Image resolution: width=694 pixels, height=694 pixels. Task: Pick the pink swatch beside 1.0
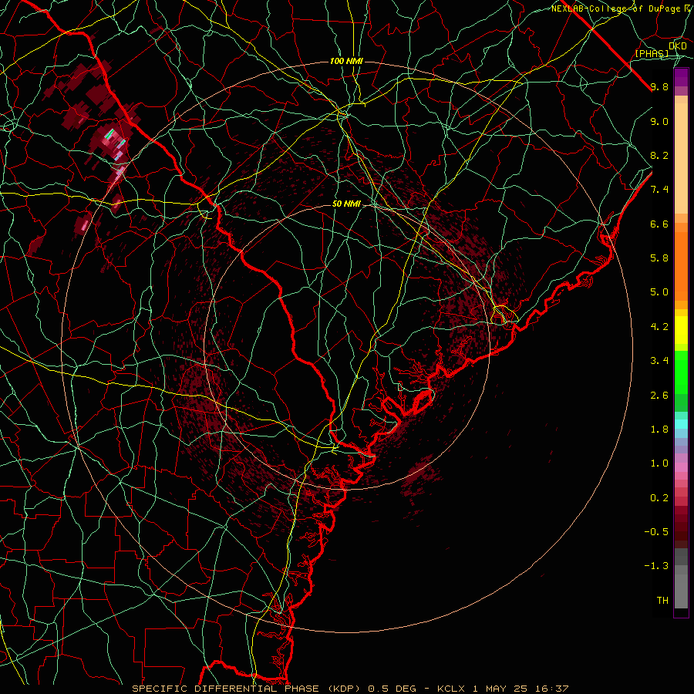coord(681,467)
